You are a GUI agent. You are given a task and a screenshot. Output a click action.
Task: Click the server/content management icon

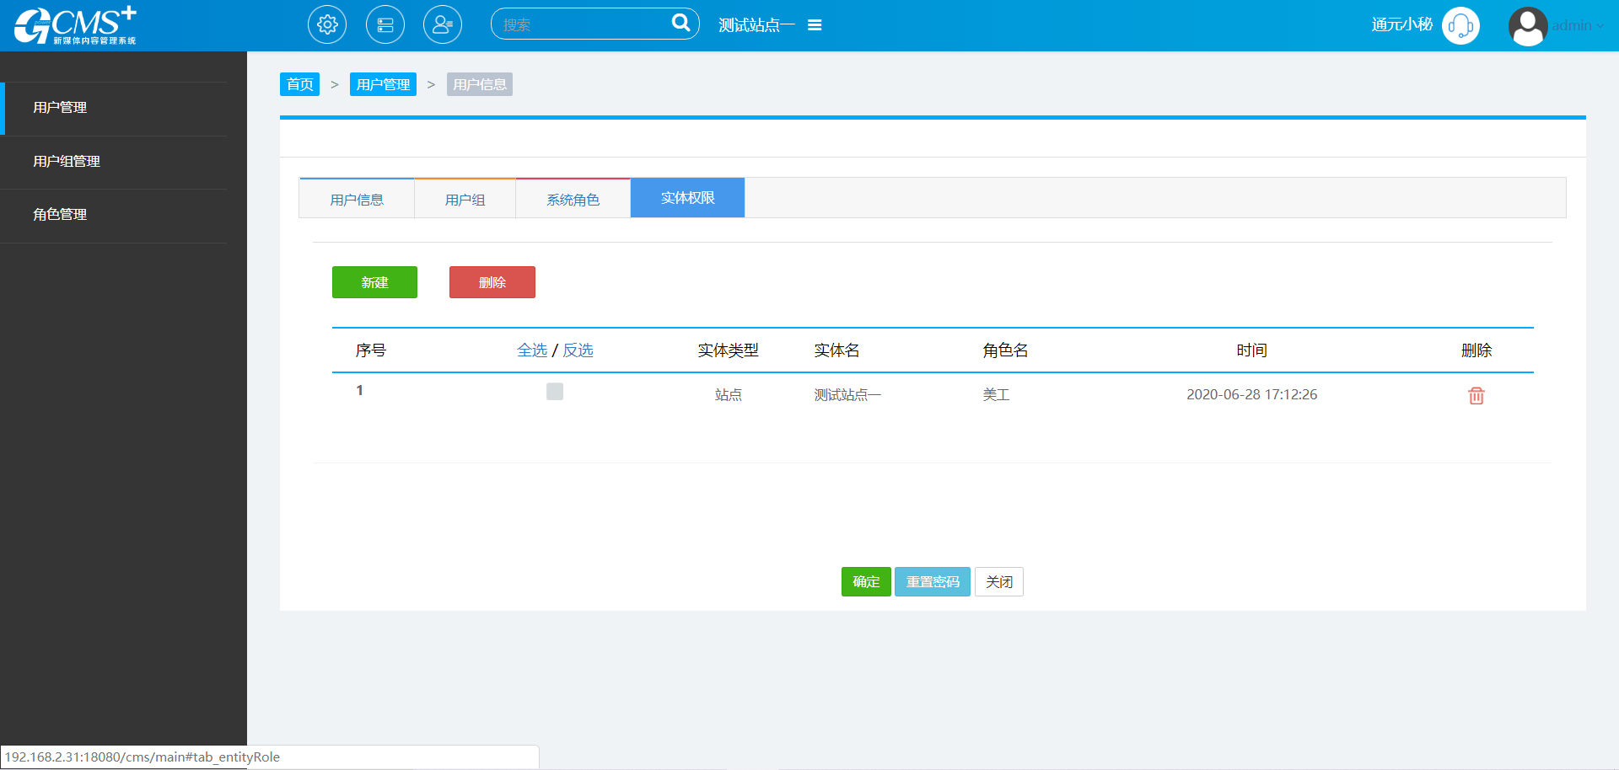[385, 24]
